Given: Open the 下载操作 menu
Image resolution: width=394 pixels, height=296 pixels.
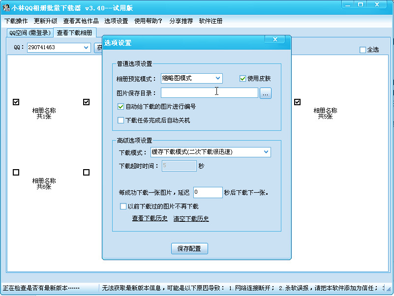Looking at the screenshot, I should point(16,21).
